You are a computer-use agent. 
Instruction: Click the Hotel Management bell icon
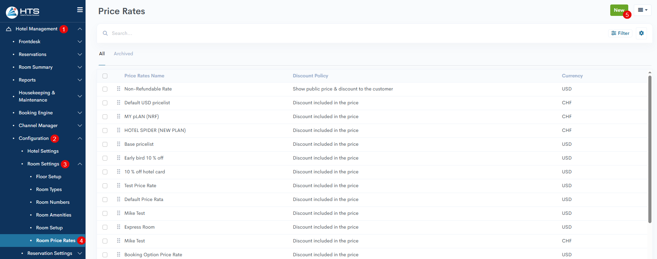(9, 29)
